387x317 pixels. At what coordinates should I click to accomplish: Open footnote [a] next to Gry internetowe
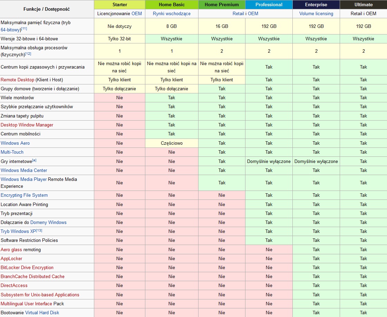[x=34, y=160]
